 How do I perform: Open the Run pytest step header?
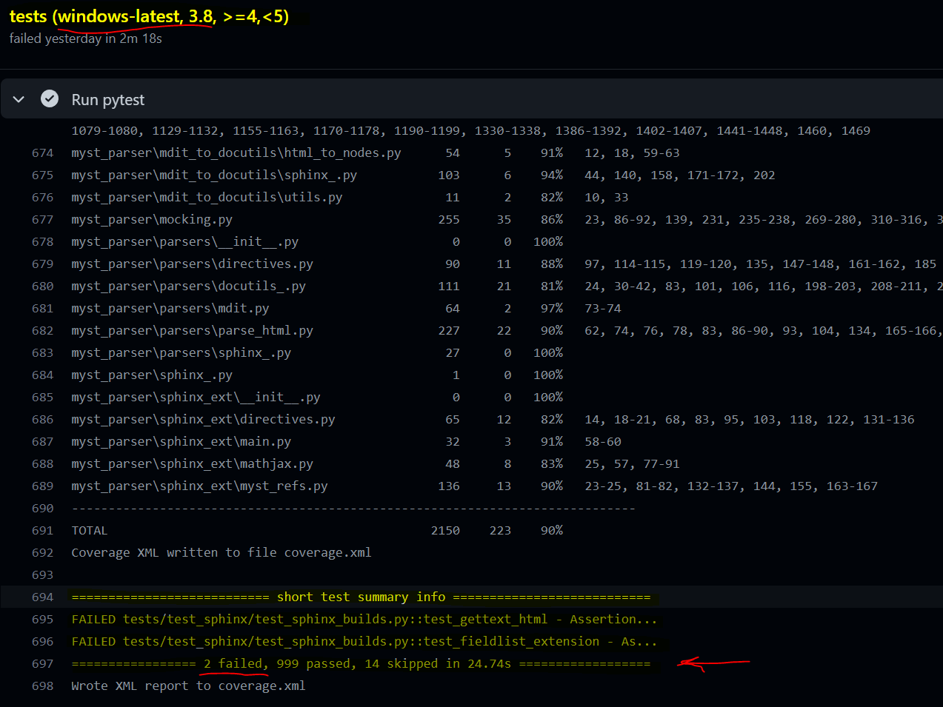472,98
